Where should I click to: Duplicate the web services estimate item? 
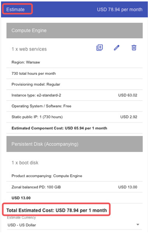pyautogui.click(x=99, y=48)
